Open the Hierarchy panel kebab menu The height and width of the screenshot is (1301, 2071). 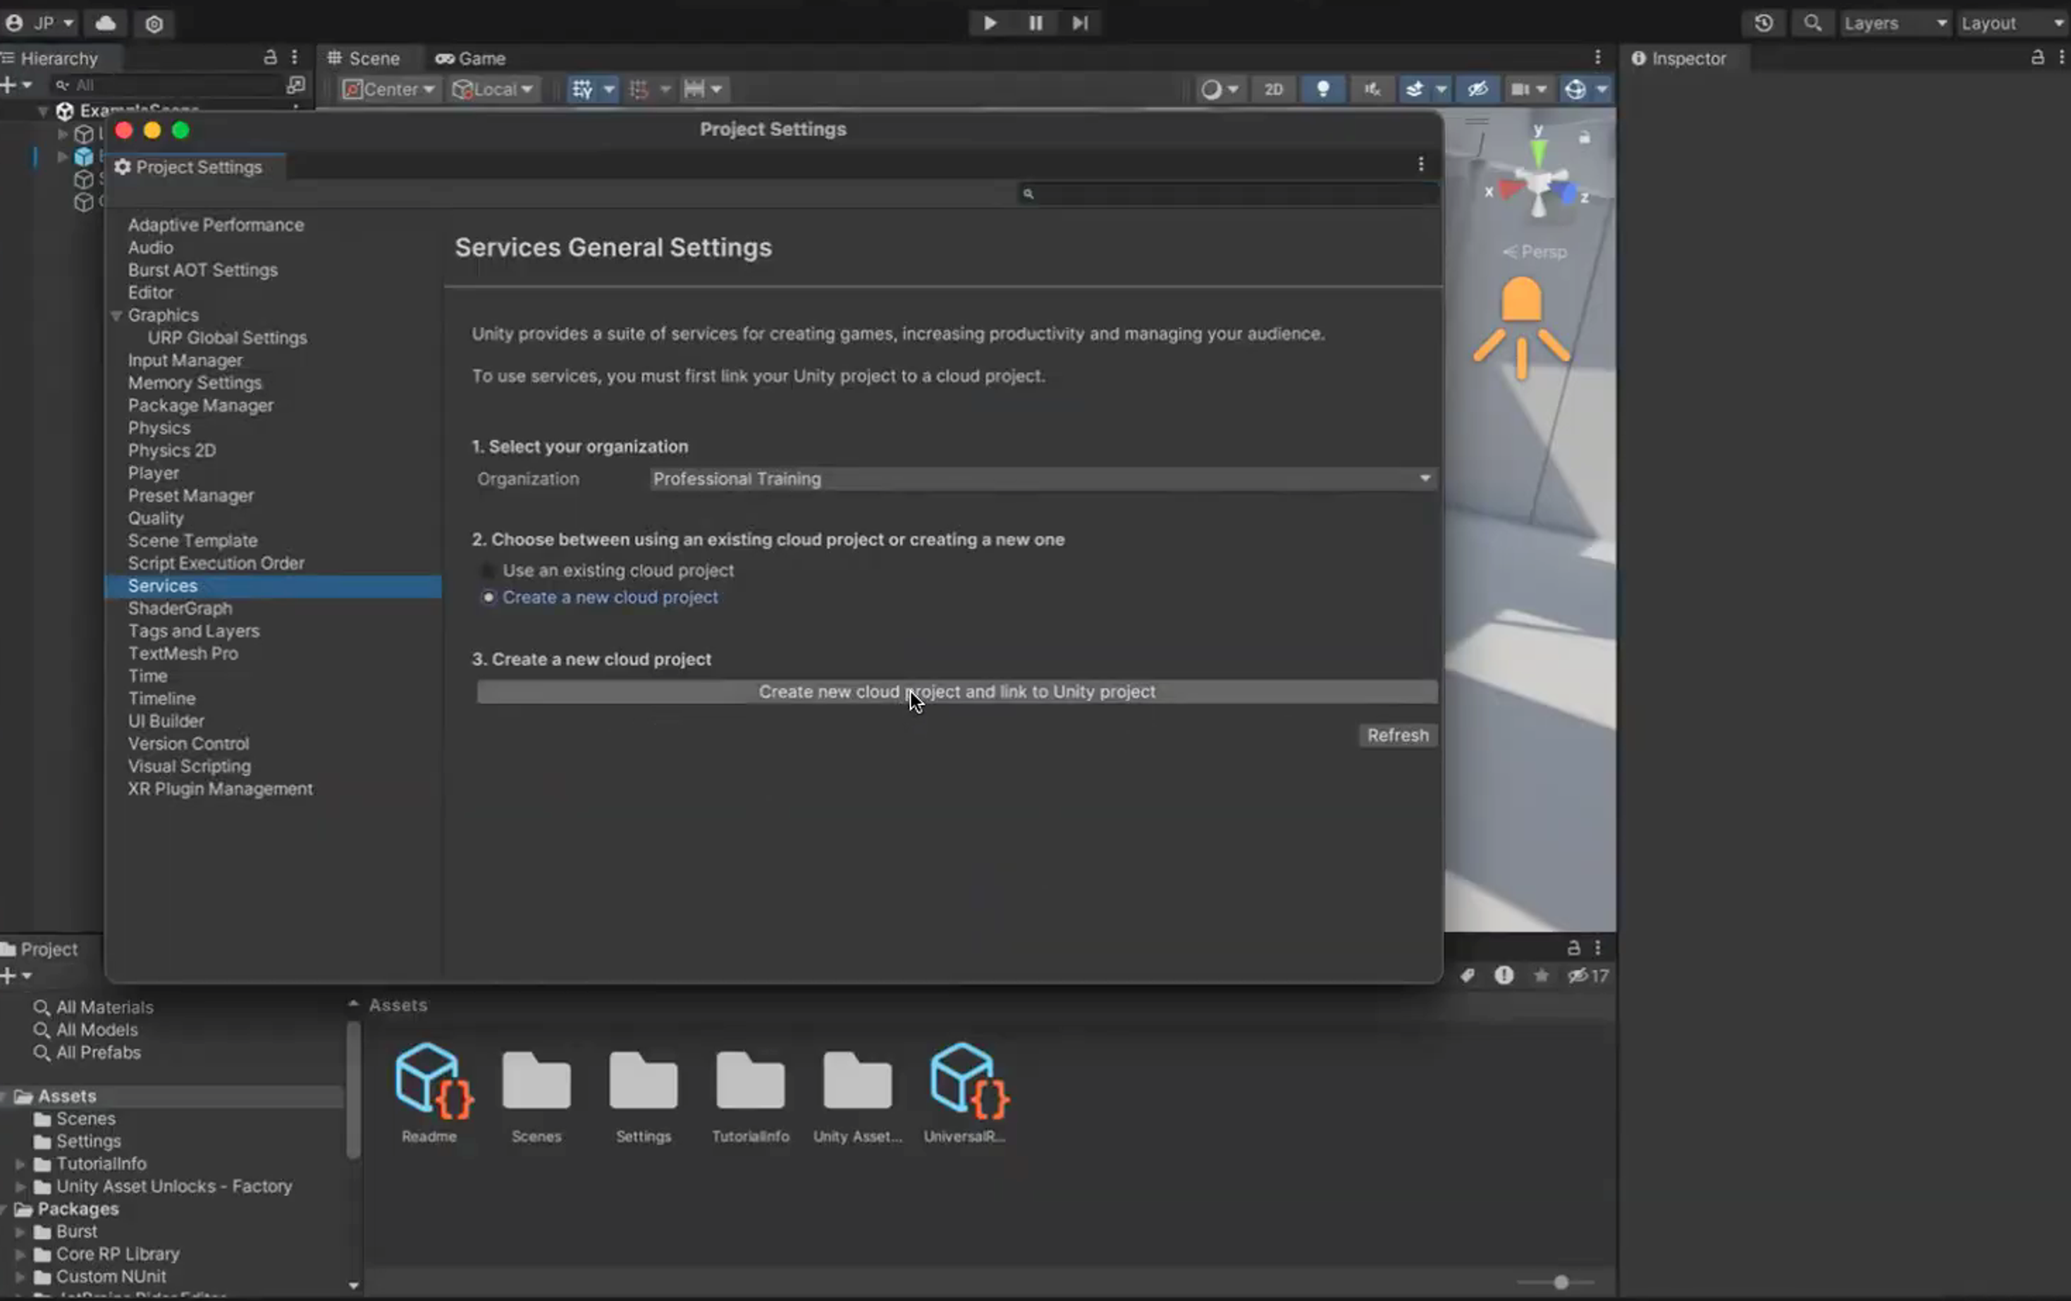pos(295,58)
